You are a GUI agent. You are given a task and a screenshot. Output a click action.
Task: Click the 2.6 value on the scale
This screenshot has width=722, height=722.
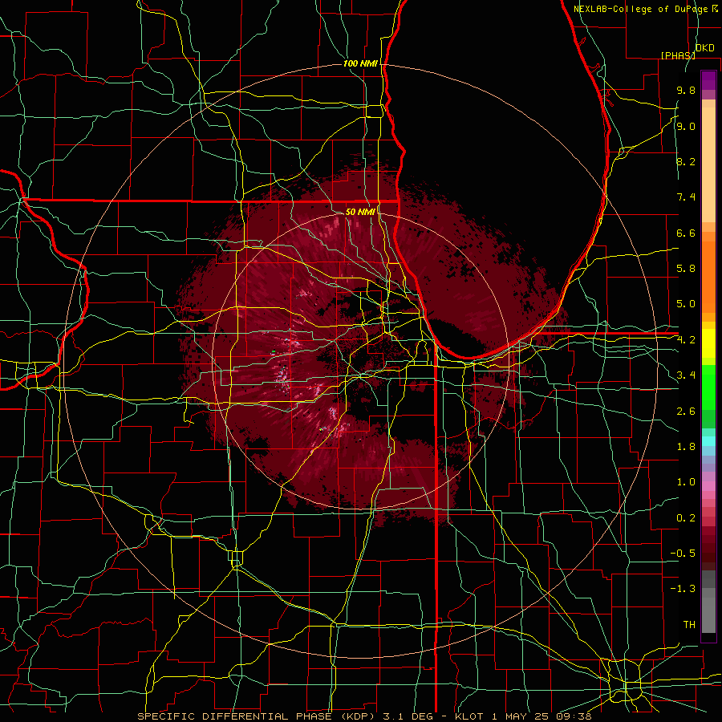pos(686,412)
